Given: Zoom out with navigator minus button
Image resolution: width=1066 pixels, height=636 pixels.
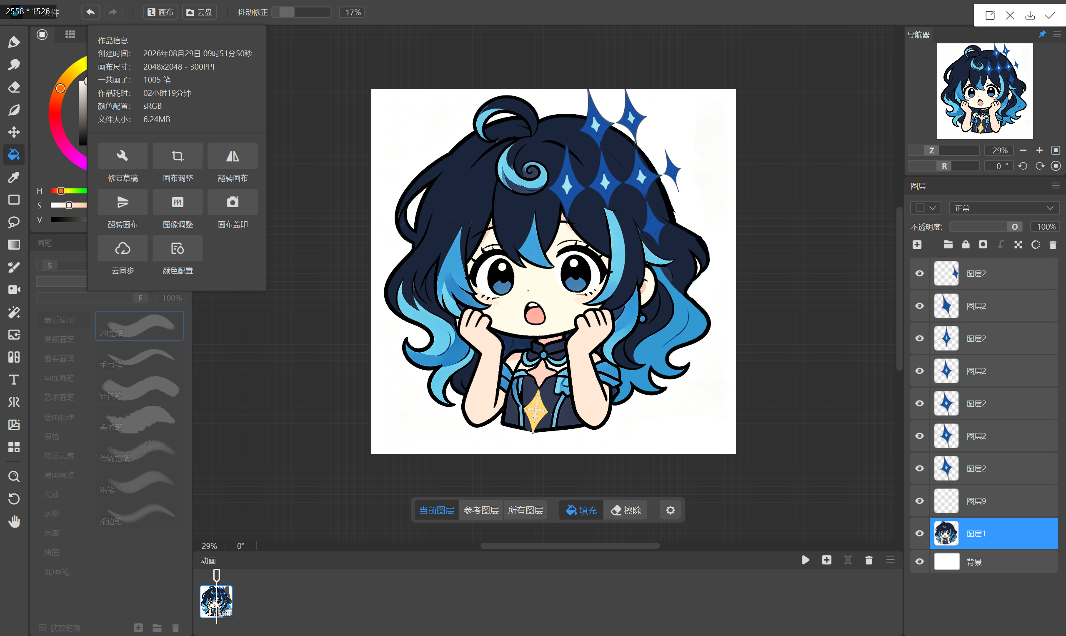Looking at the screenshot, I should pos(1023,150).
